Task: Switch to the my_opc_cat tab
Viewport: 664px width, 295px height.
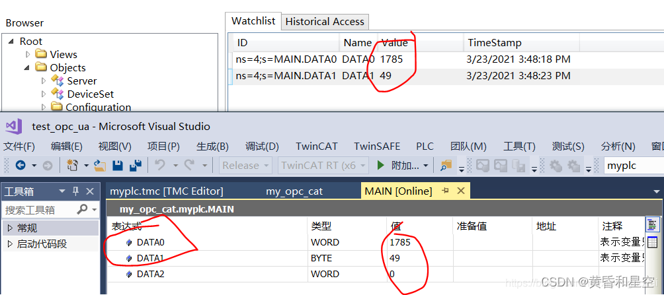Action: coord(294,191)
